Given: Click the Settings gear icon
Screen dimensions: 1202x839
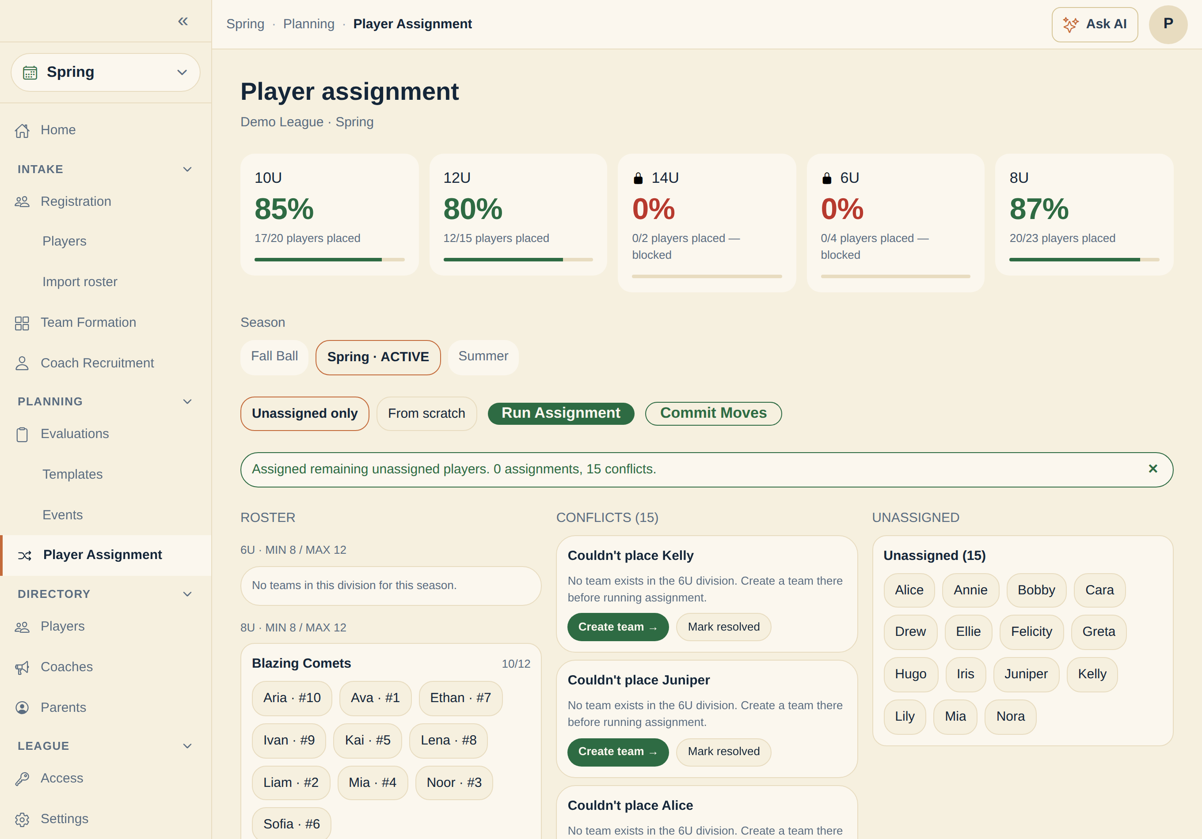Looking at the screenshot, I should pyautogui.click(x=22, y=819).
